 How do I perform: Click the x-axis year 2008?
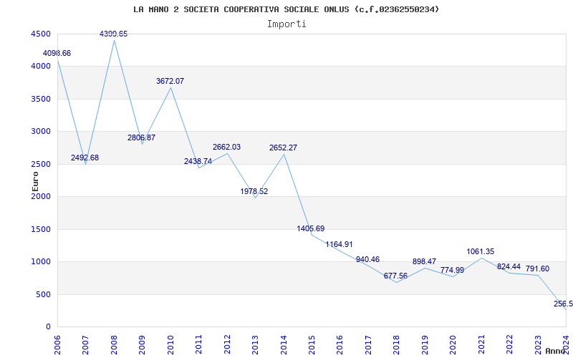click(x=114, y=344)
